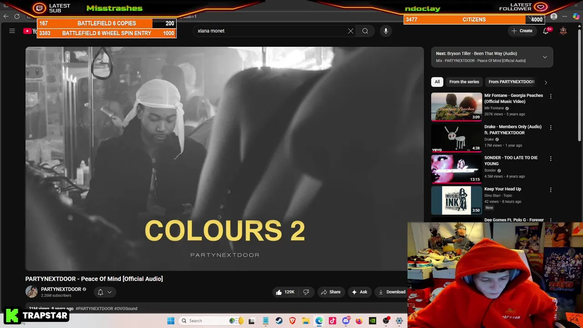Click 'SONDER - TOO LATE TO DIE YOUNG' title
The width and height of the screenshot is (583, 328).
[511, 160]
